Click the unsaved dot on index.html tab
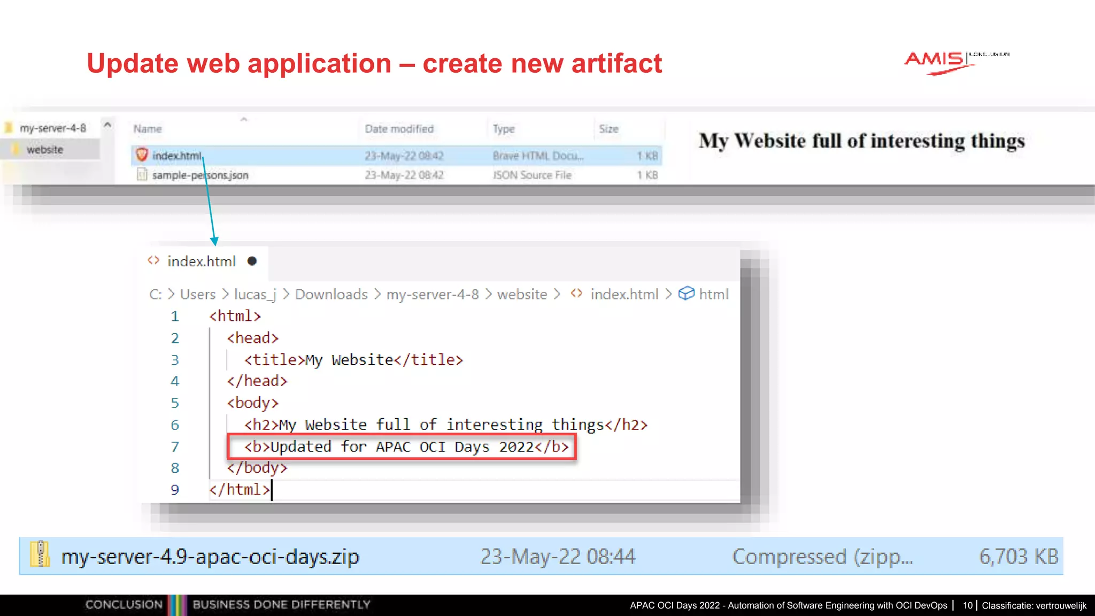Viewport: 1095px width, 616px height. click(252, 261)
